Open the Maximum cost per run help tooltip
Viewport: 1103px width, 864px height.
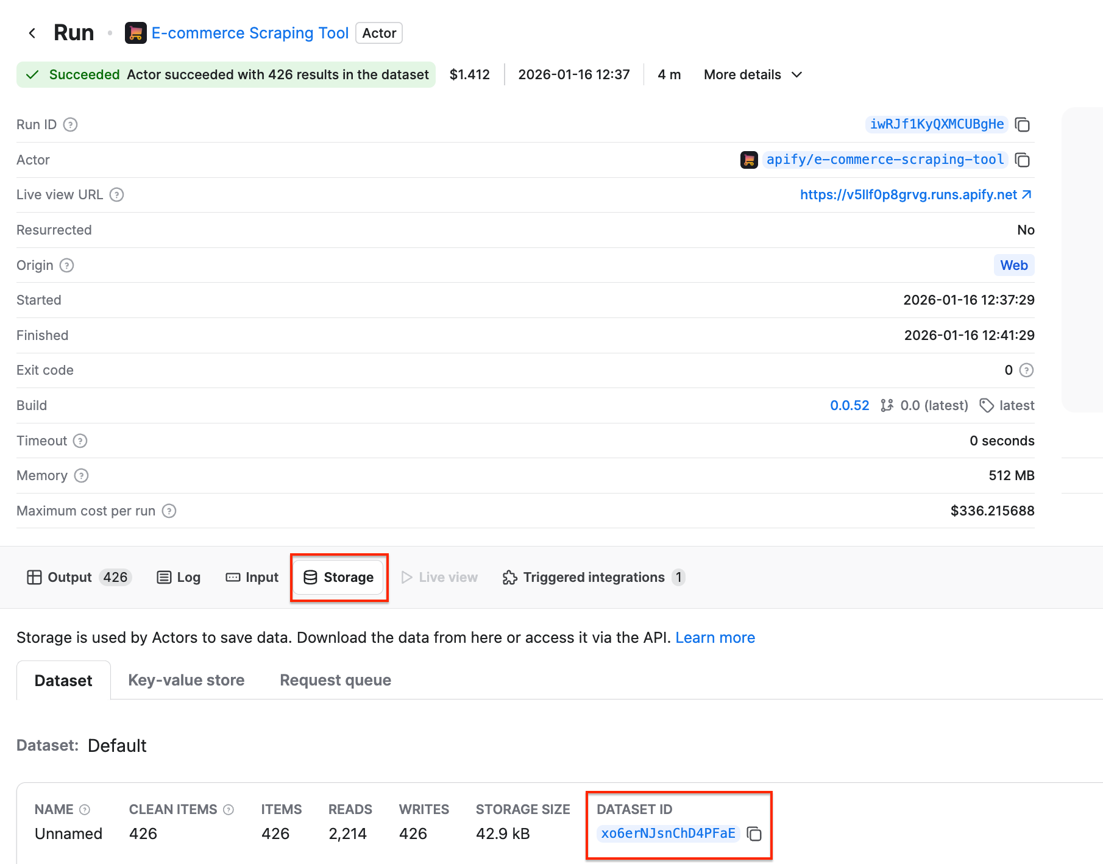(x=169, y=511)
